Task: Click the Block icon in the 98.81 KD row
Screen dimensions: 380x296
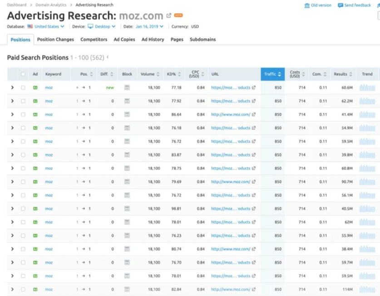Action: pos(127,209)
